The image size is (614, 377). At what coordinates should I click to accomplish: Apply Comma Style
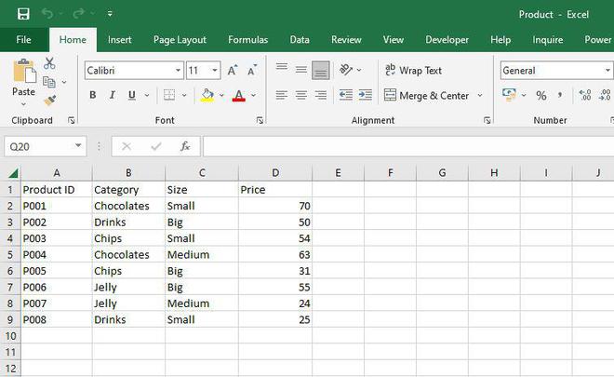(560, 95)
